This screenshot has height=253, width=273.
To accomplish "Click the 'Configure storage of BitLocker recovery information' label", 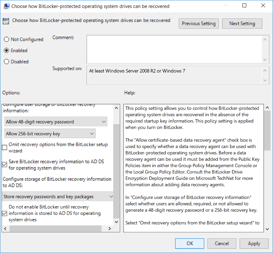I will [57, 182].
